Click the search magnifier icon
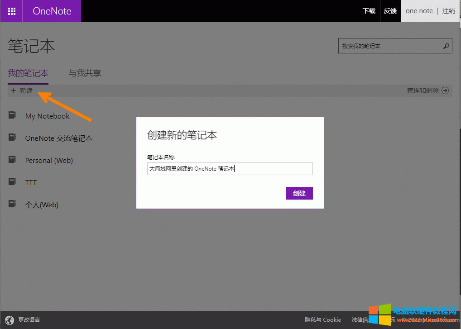This screenshot has height=329, width=461. pos(446,46)
